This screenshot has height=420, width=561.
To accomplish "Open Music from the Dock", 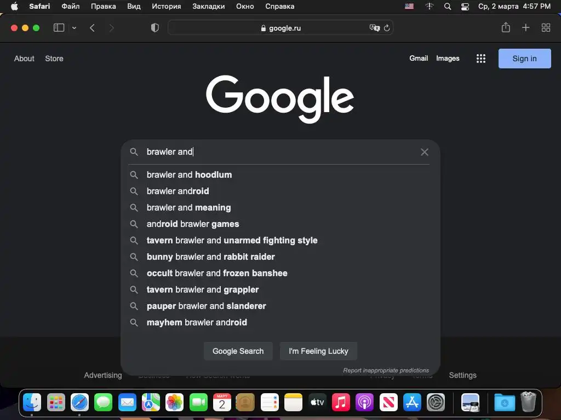I will [x=341, y=402].
